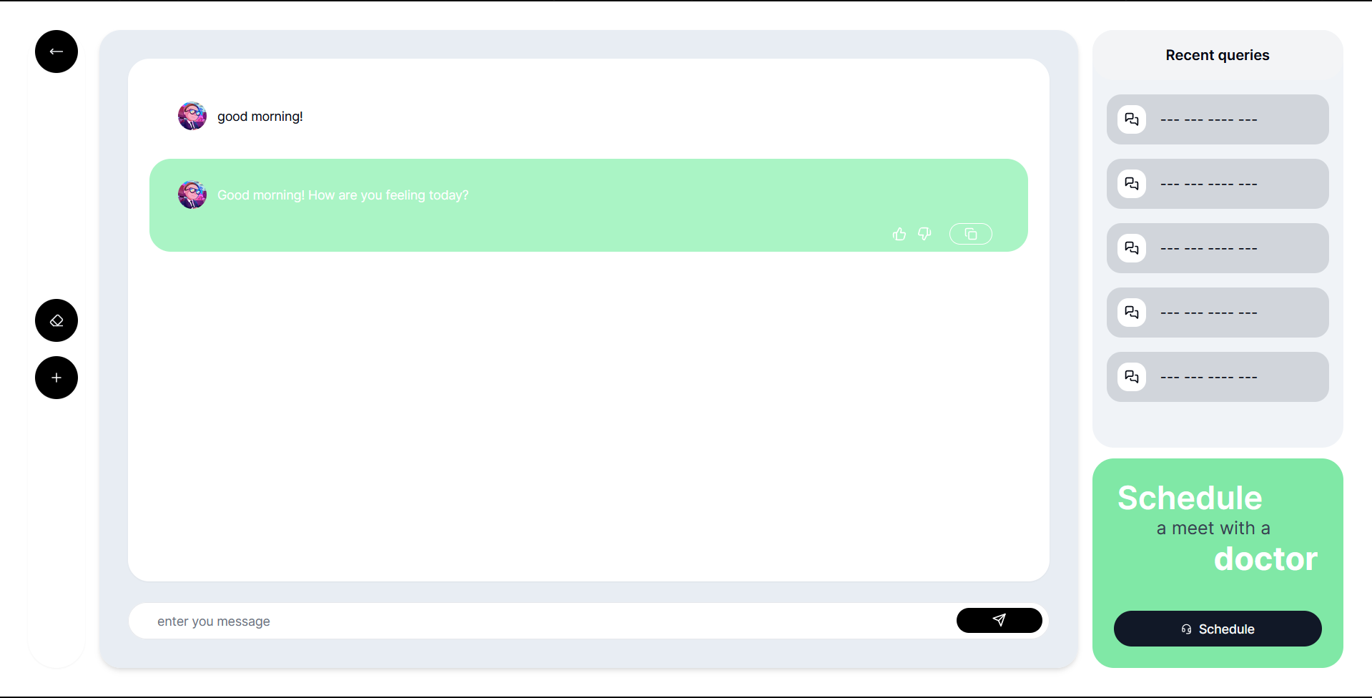Click the Schedule button

coord(1218,629)
